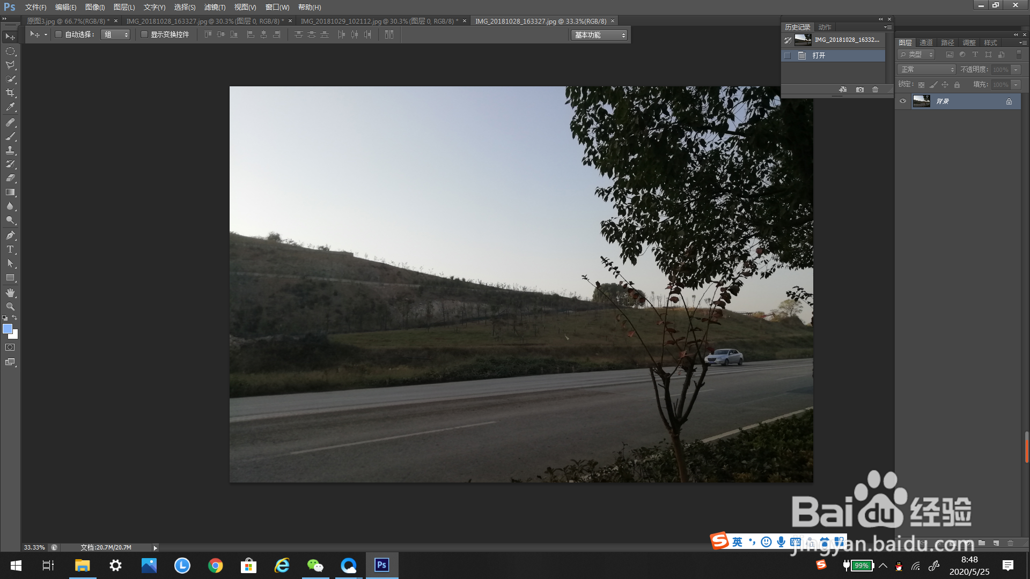Select the Crop tool

[10, 93]
